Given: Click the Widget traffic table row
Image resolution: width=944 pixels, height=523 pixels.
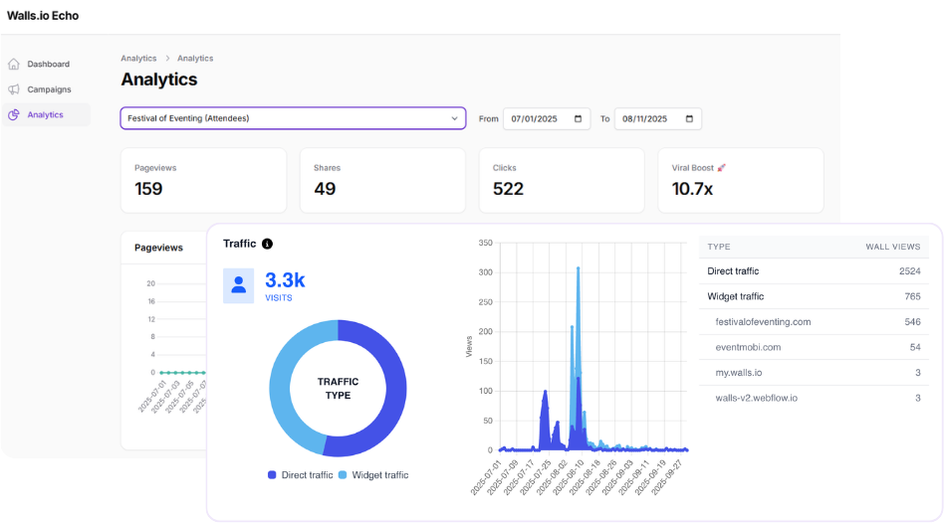Looking at the screenshot, I should point(814,296).
